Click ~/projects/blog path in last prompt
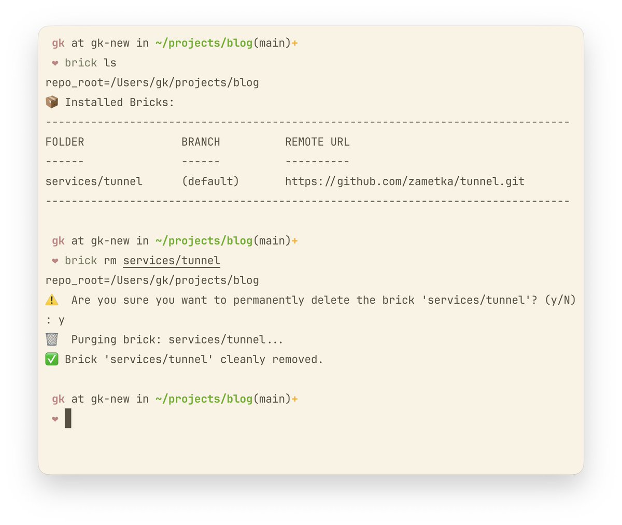The image size is (622, 525). point(204,399)
